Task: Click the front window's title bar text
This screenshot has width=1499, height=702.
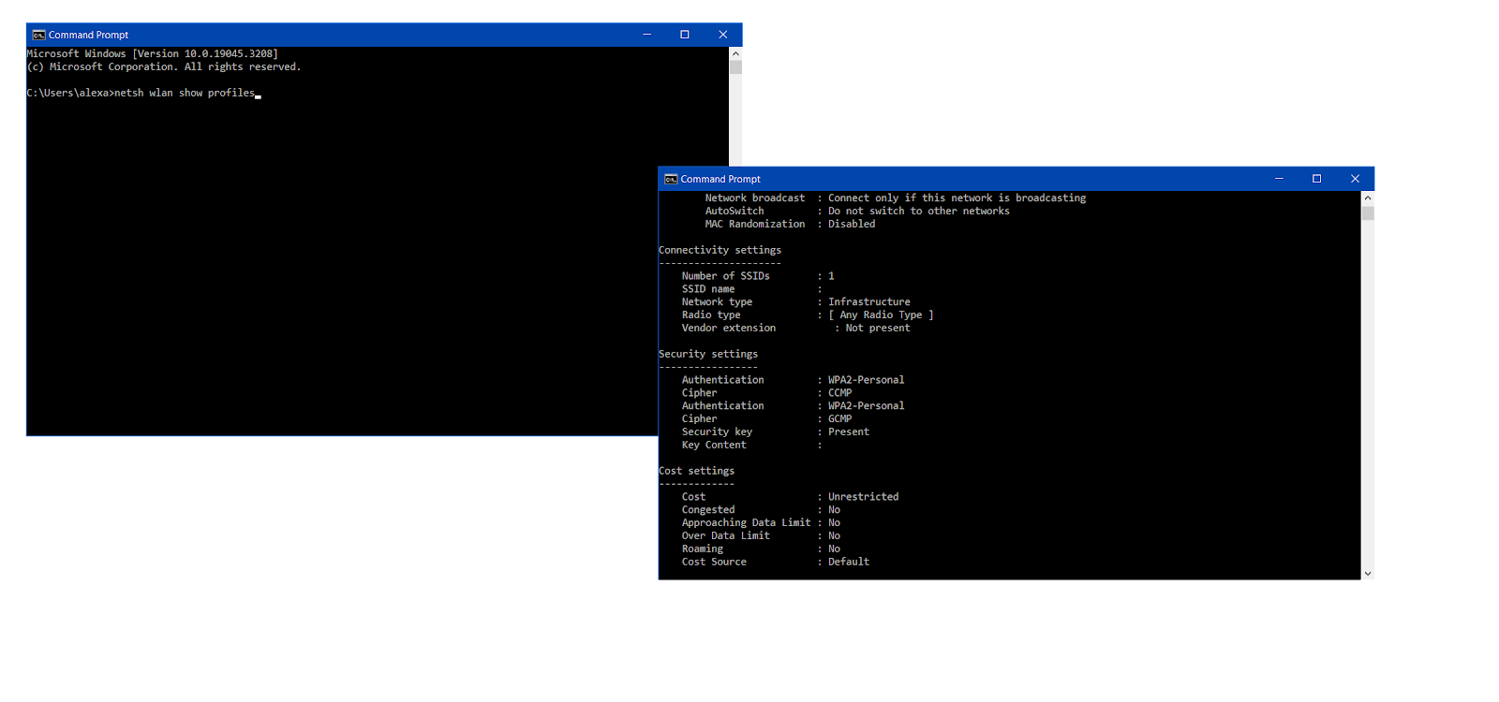Action: pos(720,179)
